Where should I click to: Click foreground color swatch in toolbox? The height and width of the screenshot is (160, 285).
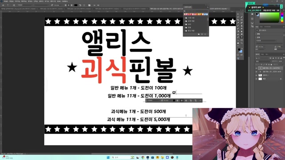(239, 49)
